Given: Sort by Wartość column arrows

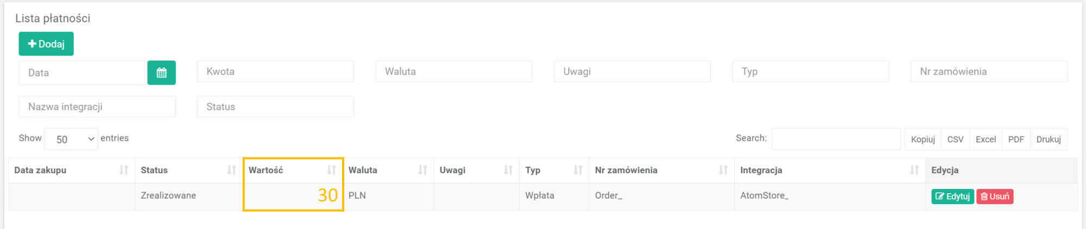Looking at the screenshot, I should [x=332, y=170].
